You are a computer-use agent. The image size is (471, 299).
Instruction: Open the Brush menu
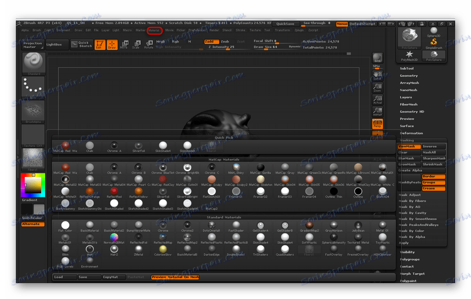37,30
